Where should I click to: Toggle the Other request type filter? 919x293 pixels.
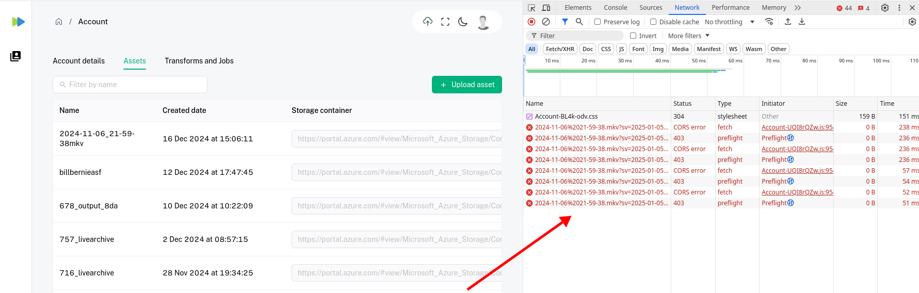[779, 49]
